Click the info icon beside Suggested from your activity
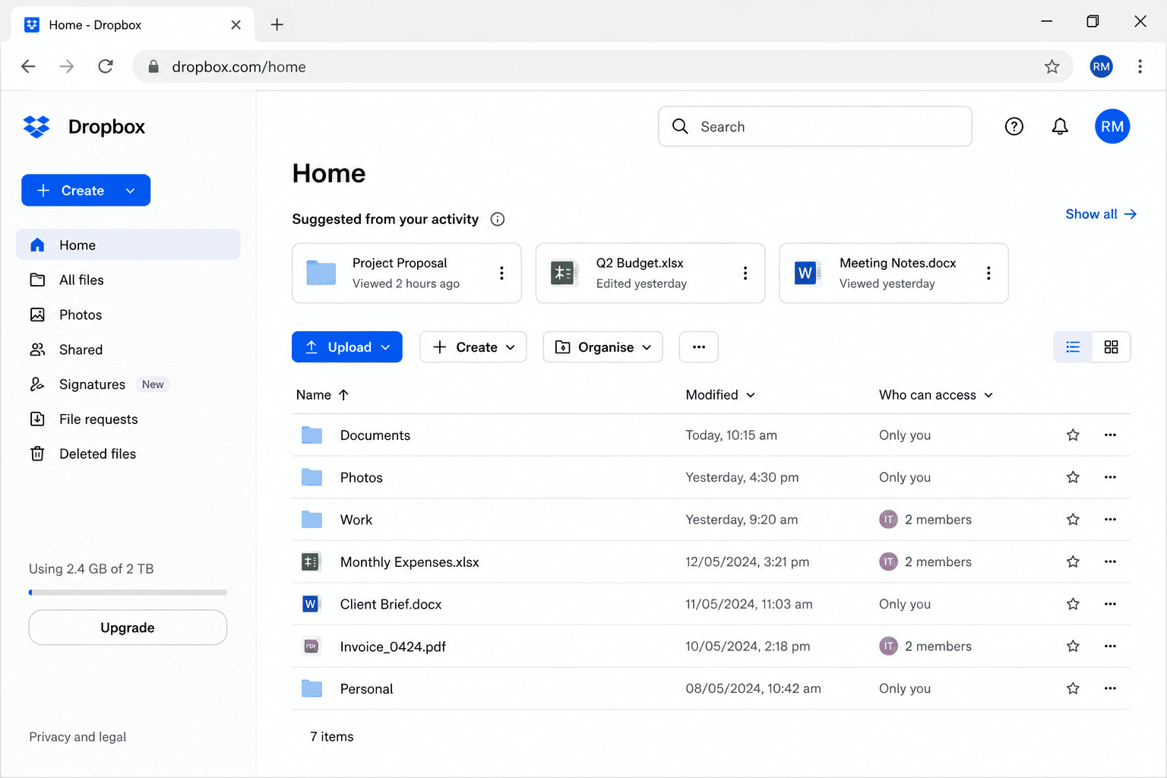The height and width of the screenshot is (778, 1167). coord(498,220)
